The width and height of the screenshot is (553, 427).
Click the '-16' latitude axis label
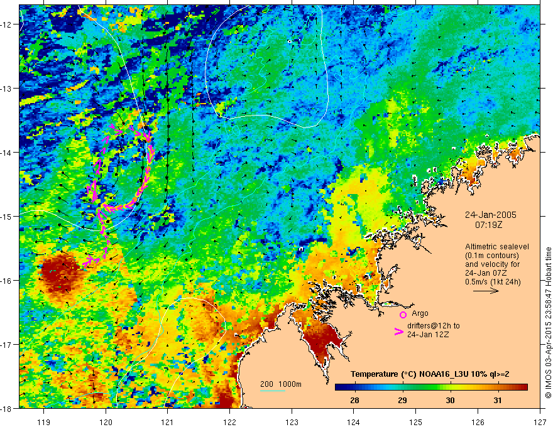[x=7, y=281]
